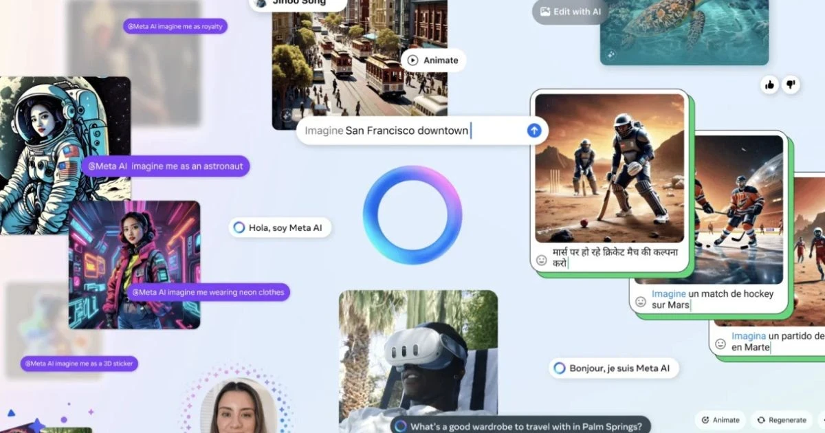Click the ring icon in the Palm Springs prompt
Image resolution: width=825 pixels, height=433 pixels.
(401, 426)
